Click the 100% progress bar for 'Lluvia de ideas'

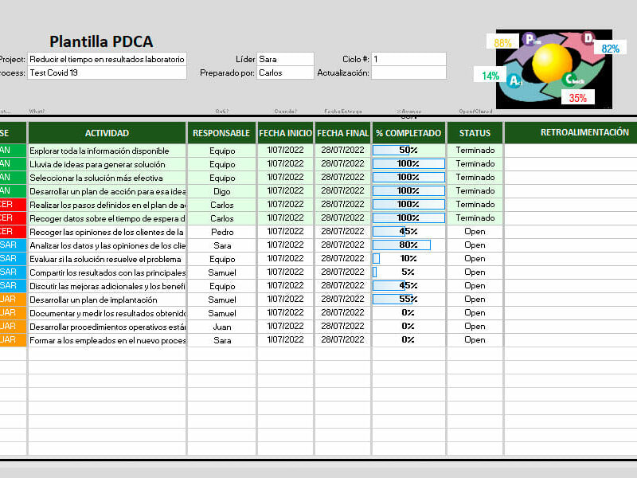408,164
